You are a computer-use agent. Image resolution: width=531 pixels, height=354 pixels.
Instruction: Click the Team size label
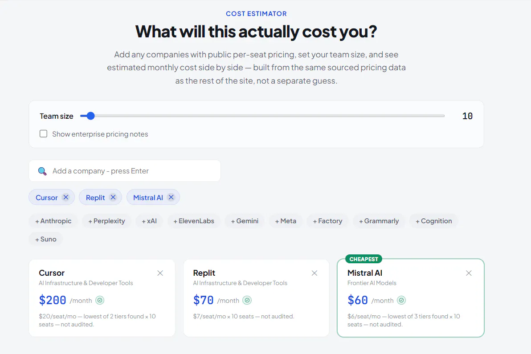pos(57,116)
